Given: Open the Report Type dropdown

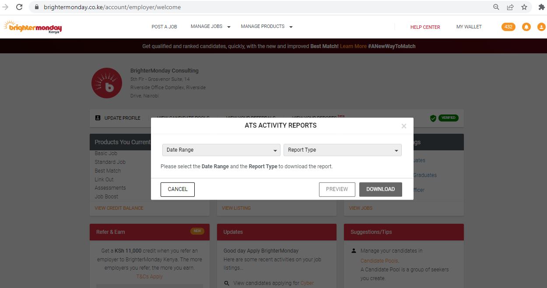Looking at the screenshot, I should [343, 150].
